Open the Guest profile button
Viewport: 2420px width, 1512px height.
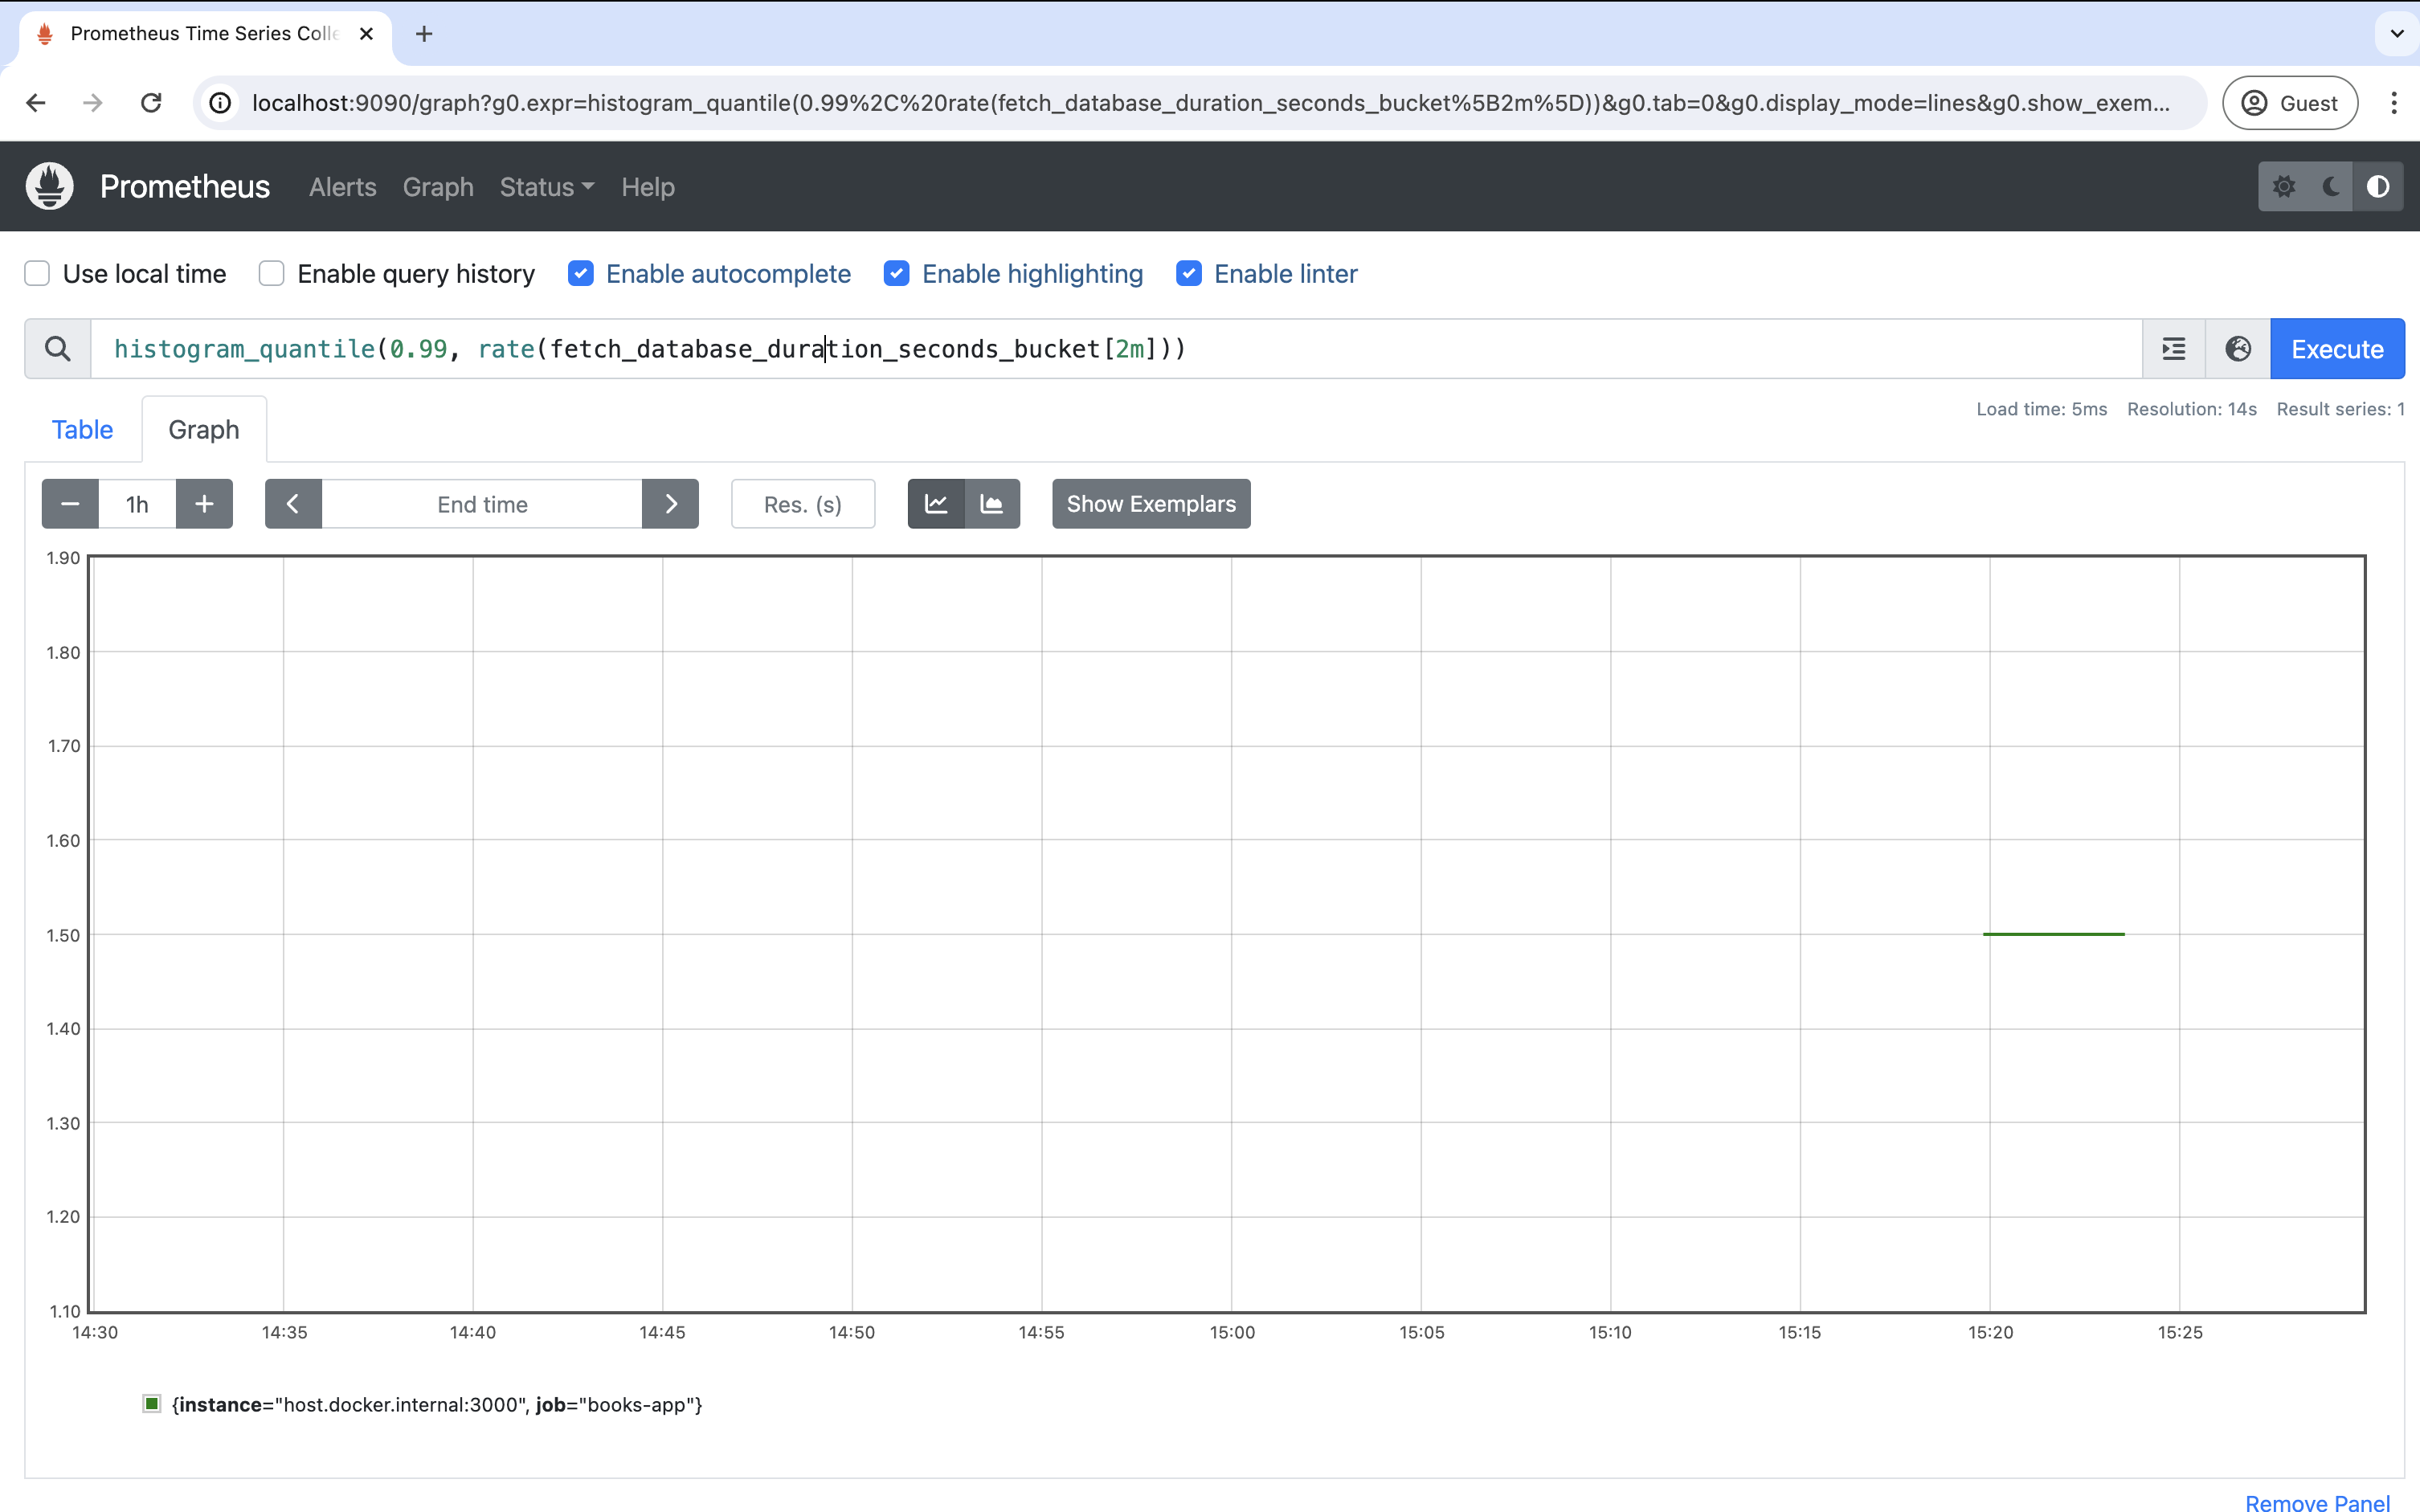(x=2290, y=103)
